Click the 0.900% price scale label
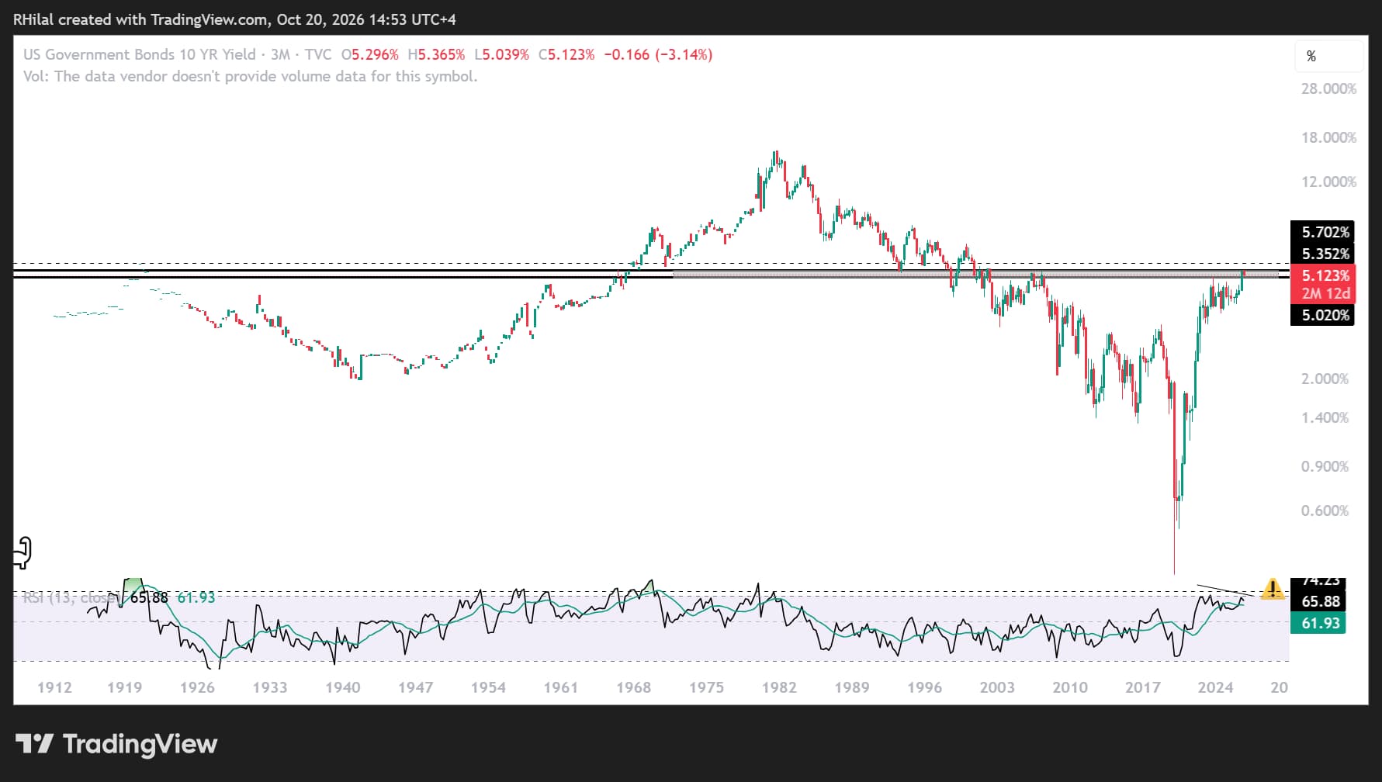1382x782 pixels. [1325, 466]
